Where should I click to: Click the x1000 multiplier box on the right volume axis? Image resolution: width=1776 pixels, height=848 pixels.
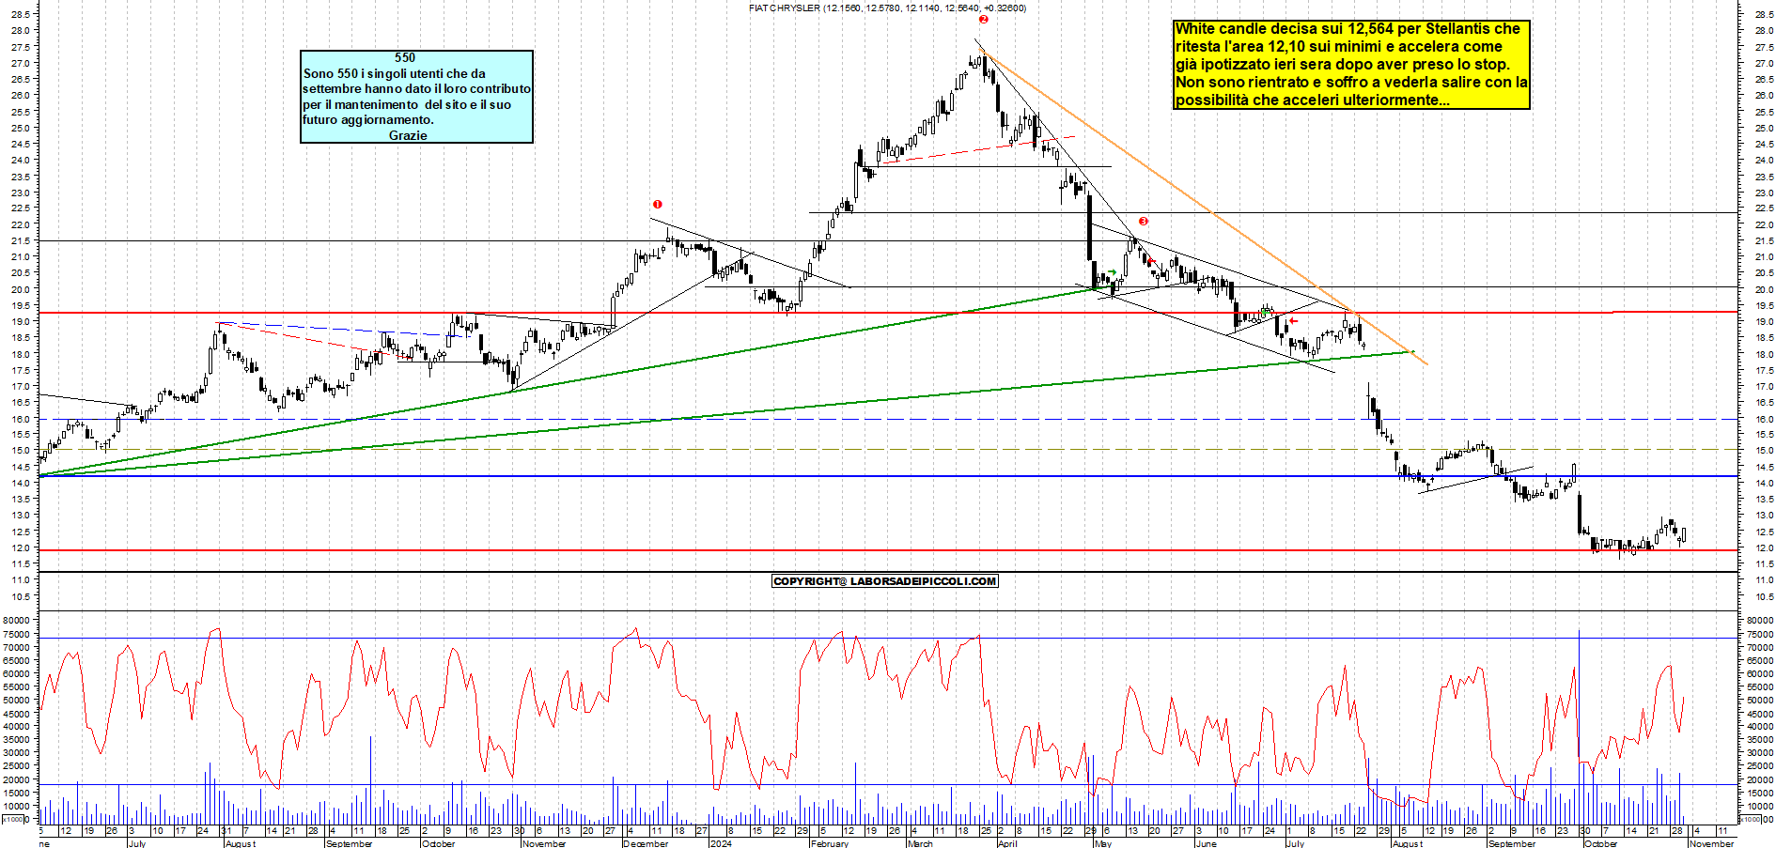[x=1751, y=819]
